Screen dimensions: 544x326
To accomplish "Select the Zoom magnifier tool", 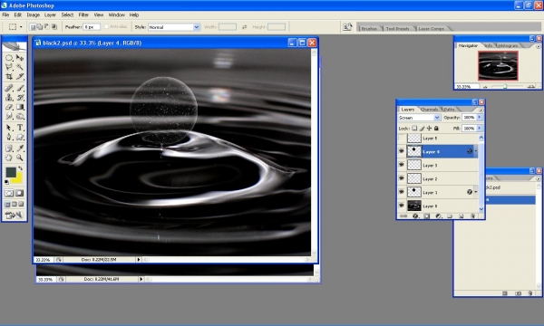I will [20, 158].
